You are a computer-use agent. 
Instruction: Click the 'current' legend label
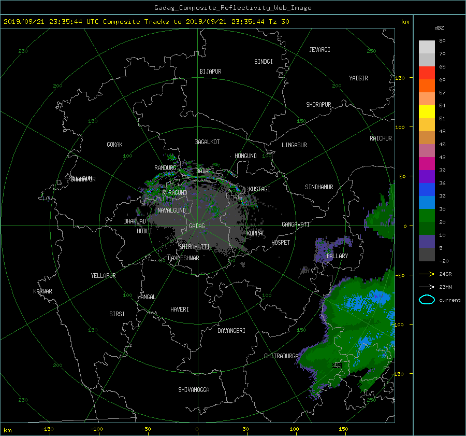click(x=449, y=300)
